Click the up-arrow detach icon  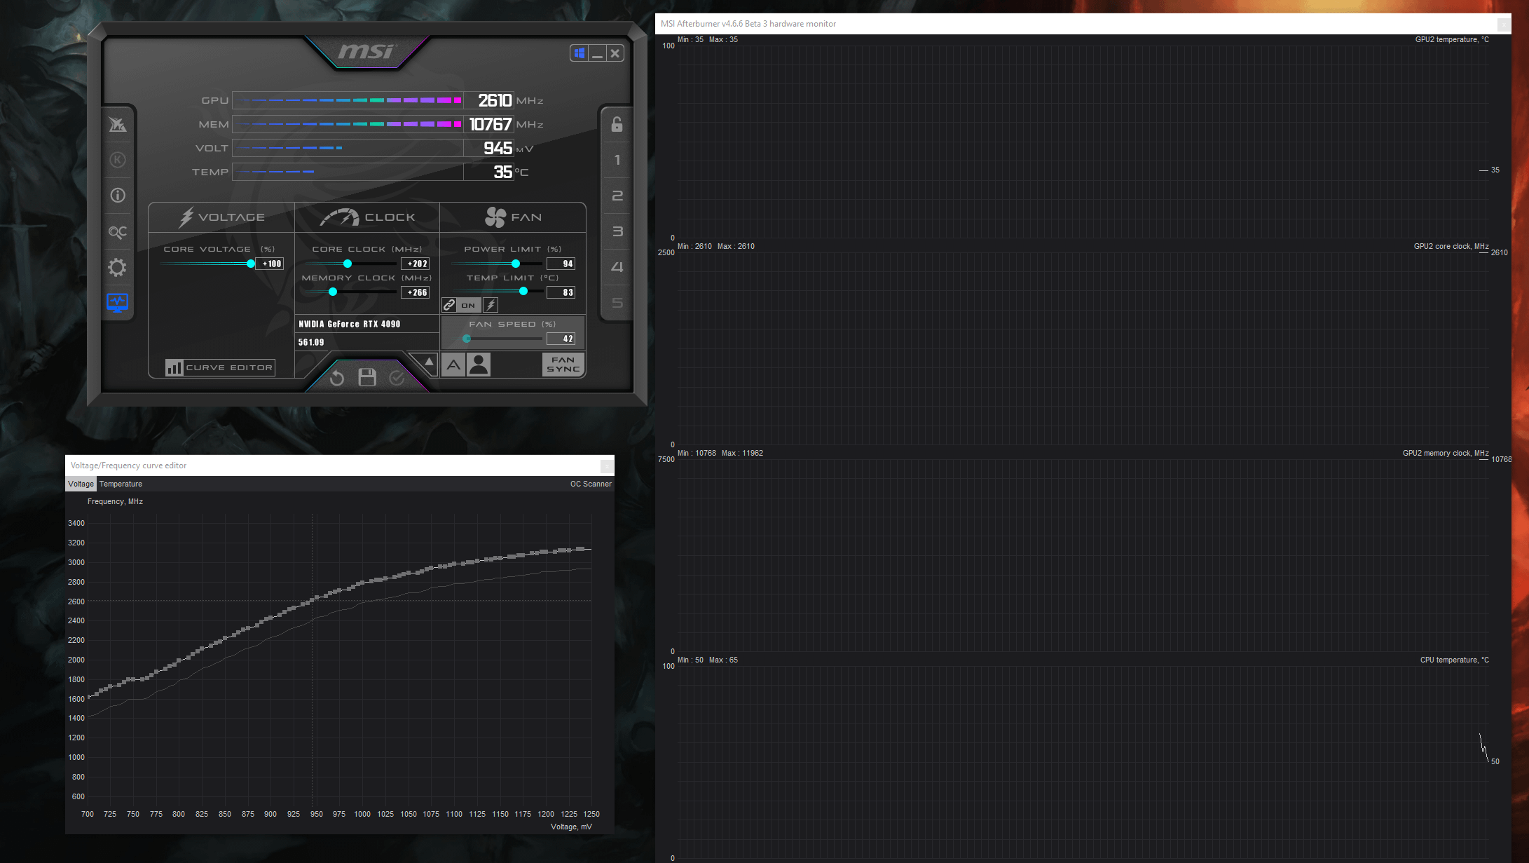coord(429,362)
